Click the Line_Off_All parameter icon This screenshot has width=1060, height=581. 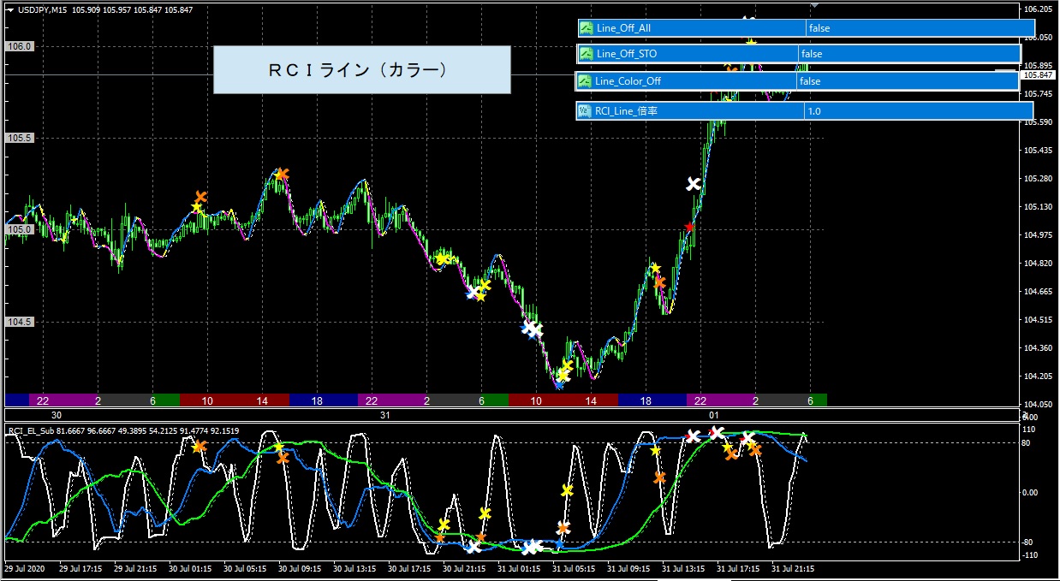[587, 27]
